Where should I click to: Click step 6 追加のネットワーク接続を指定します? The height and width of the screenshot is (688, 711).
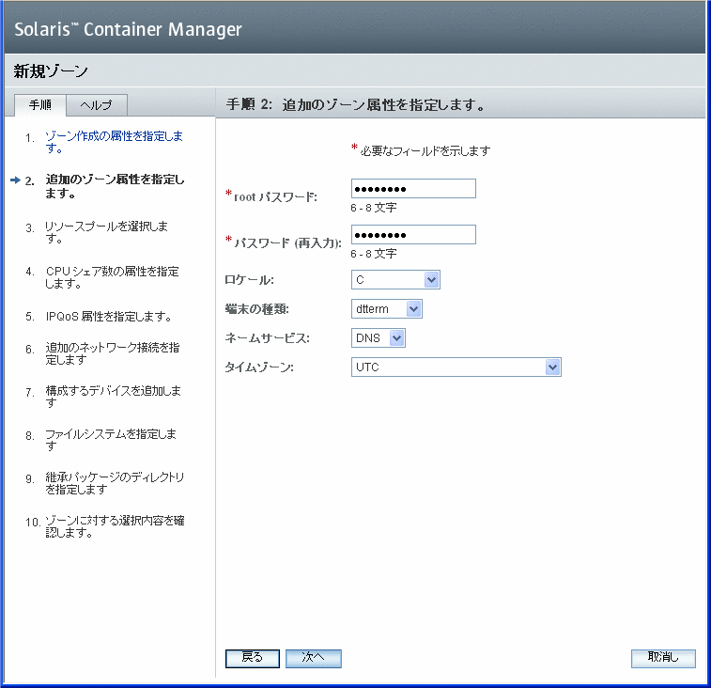click(x=113, y=353)
